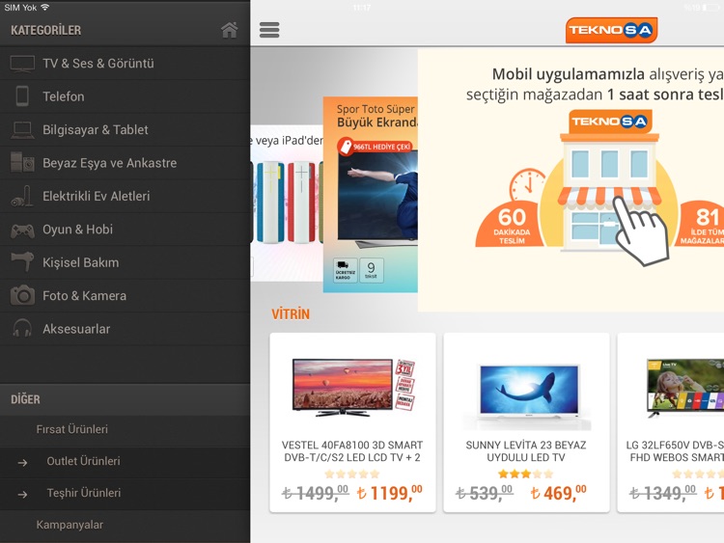Tap the star rating on Vestel card
Image resolution: width=724 pixels, height=543 pixels.
[352, 474]
